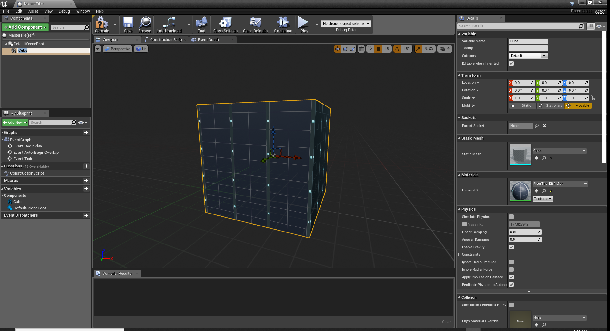Screen dimensions: 610x331
Task: Expand the Constraints section in Physics
Action: [459, 254]
